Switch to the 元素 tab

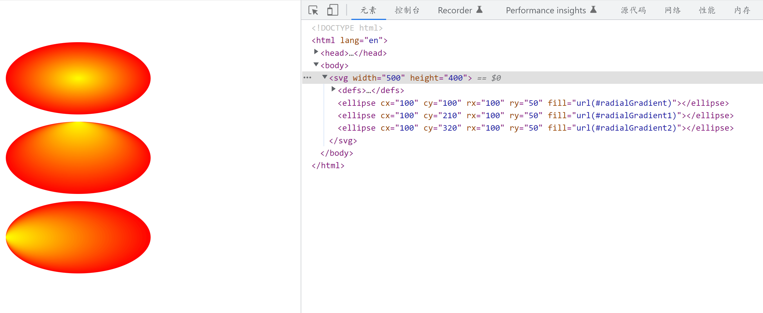[368, 10]
